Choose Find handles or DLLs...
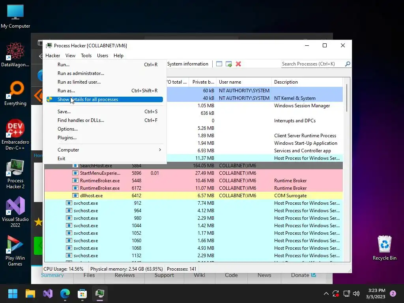 105,120
